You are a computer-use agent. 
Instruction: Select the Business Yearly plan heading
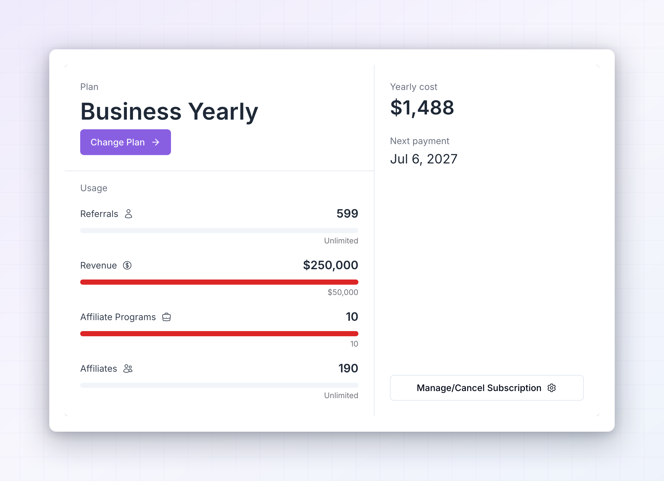pos(169,112)
